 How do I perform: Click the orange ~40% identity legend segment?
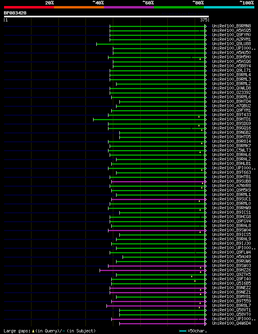[x=79, y=7]
